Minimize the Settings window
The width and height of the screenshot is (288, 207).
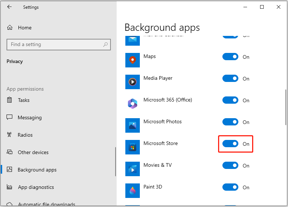click(x=245, y=7)
